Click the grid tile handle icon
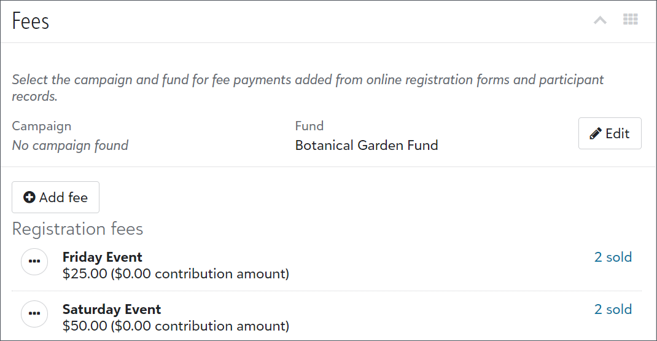The width and height of the screenshot is (657, 341). [x=630, y=19]
